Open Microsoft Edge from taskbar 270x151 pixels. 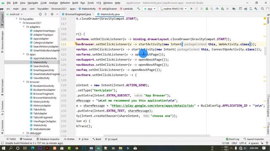click(x=32, y=148)
